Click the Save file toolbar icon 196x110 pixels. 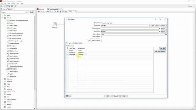(9, 6)
